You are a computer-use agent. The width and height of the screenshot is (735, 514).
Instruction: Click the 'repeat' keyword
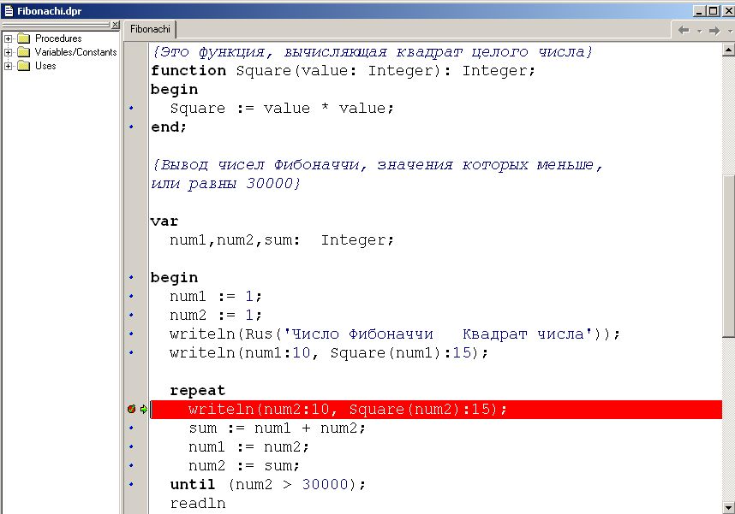tap(197, 390)
